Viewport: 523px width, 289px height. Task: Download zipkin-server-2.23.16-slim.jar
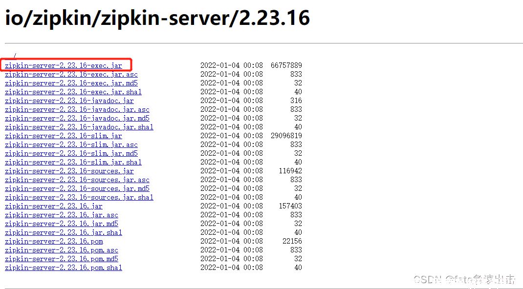[x=64, y=136]
